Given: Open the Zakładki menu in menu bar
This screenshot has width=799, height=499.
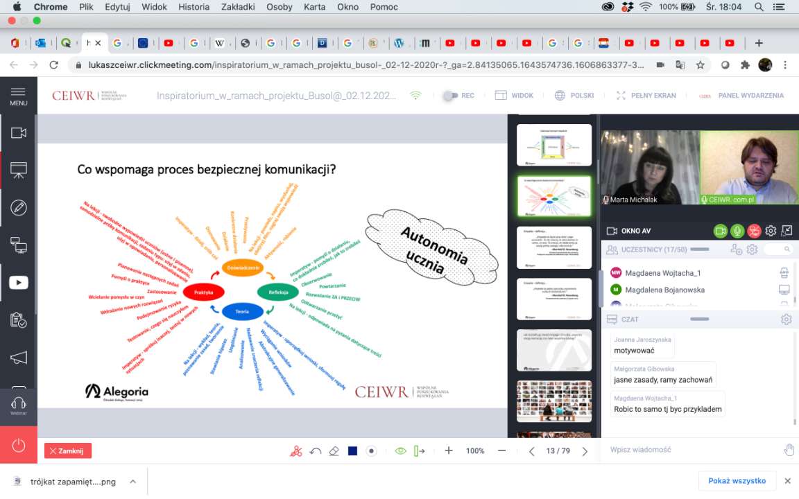Looking at the screenshot, I should pyautogui.click(x=239, y=7).
